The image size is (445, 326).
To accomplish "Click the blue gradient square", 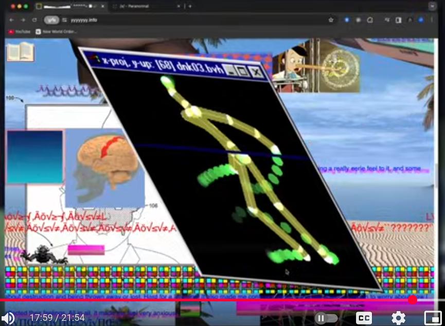I will (x=35, y=157).
